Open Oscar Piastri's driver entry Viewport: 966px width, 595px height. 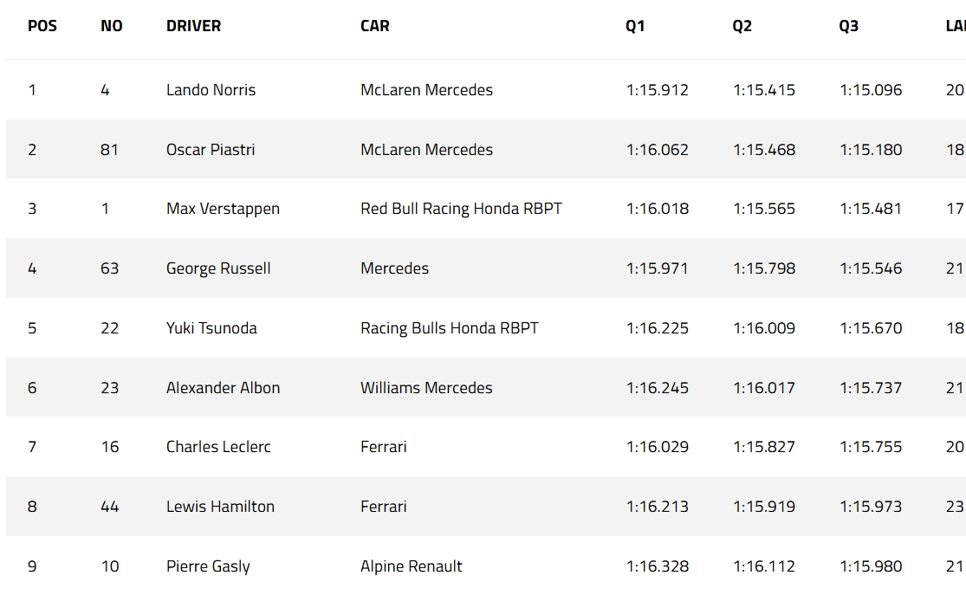click(x=211, y=150)
